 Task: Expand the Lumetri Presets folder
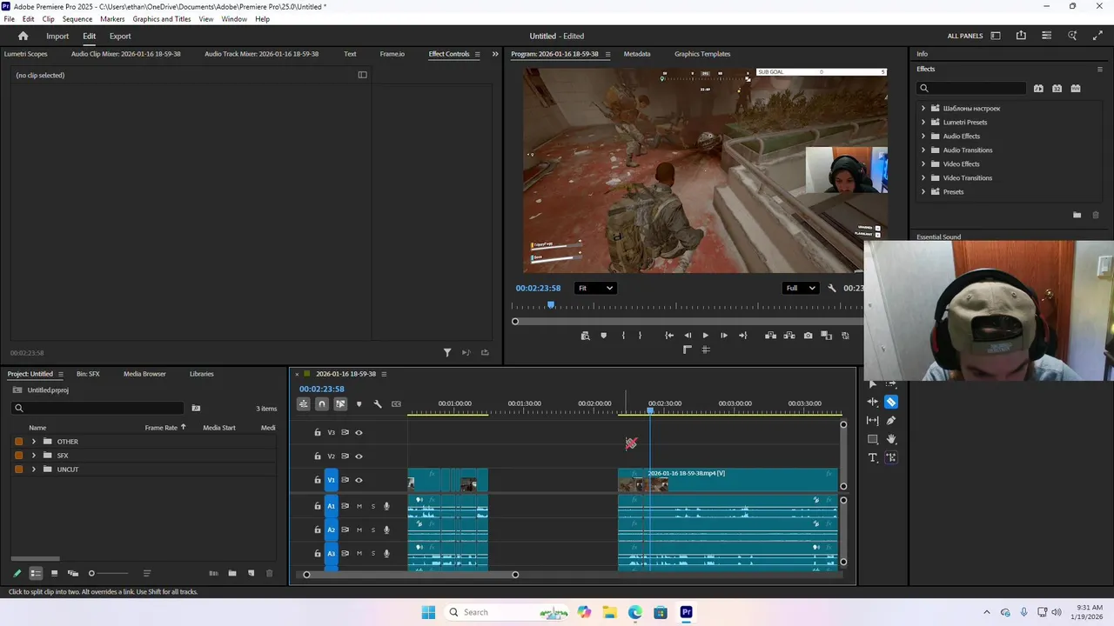tap(923, 123)
